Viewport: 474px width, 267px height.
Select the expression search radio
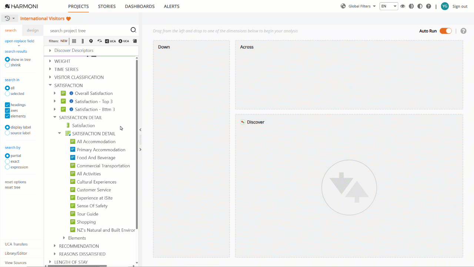point(7,167)
